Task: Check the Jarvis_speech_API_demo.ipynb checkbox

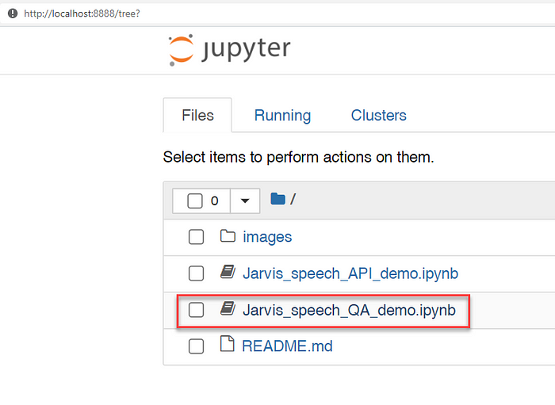Action: point(196,273)
